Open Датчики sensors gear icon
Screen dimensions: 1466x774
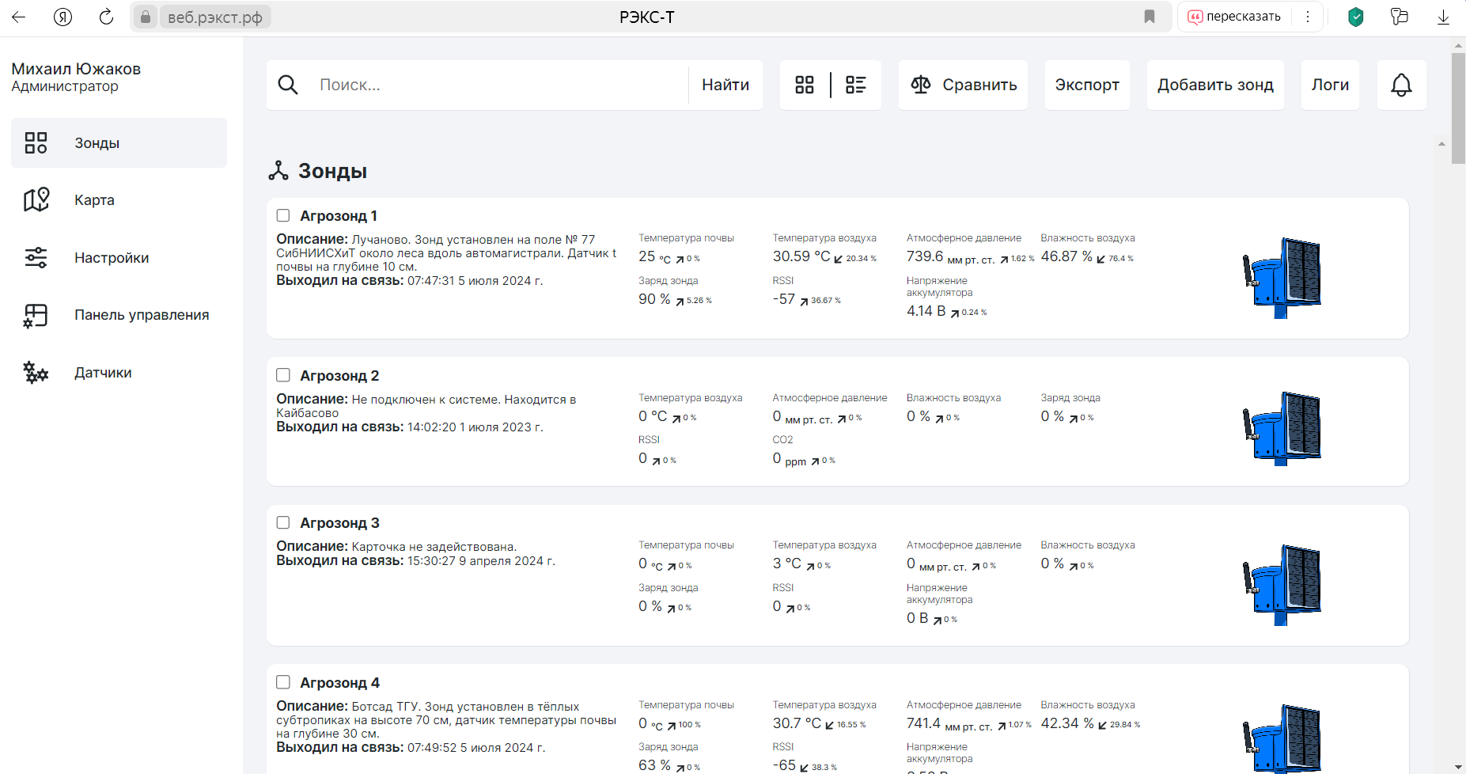(x=36, y=373)
